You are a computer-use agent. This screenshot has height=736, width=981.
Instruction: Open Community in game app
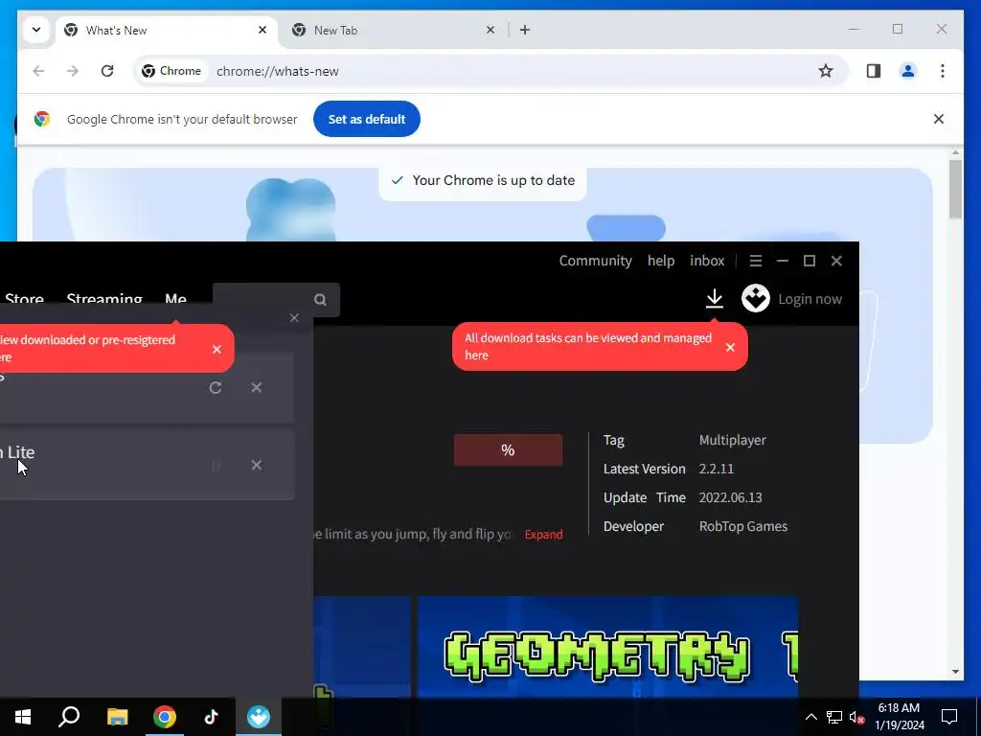(x=595, y=261)
